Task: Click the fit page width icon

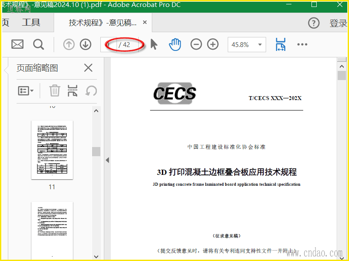Action: click(x=281, y=44)
